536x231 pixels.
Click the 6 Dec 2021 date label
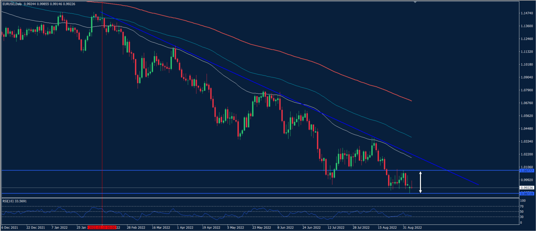10,227
